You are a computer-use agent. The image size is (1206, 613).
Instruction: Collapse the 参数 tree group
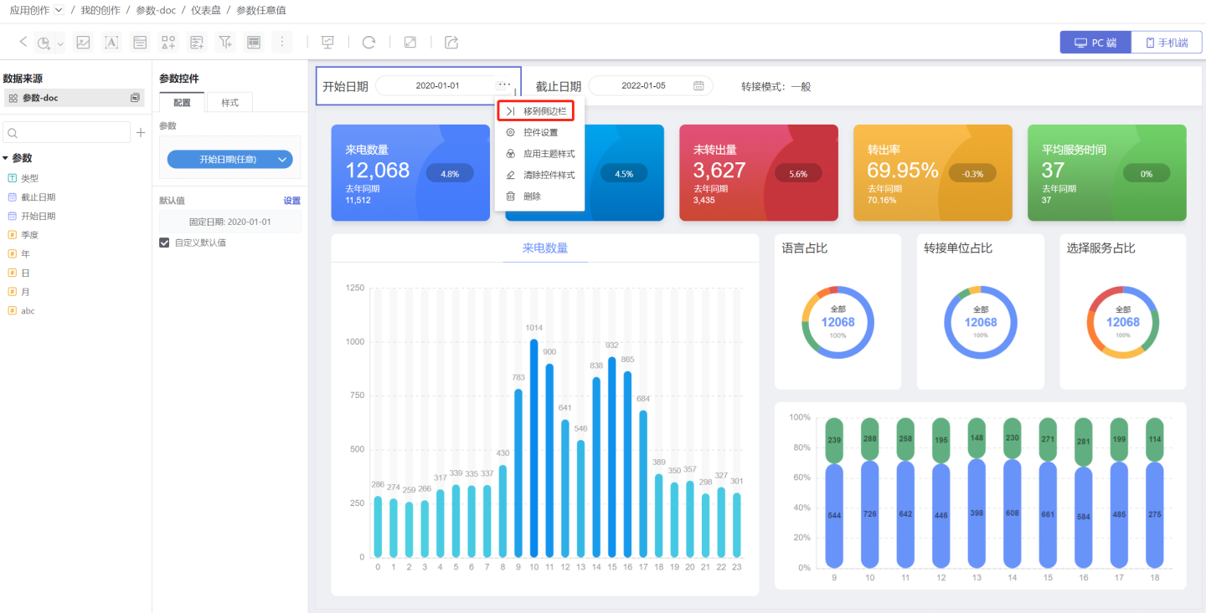pyautogui.click(x=6, y=158)
